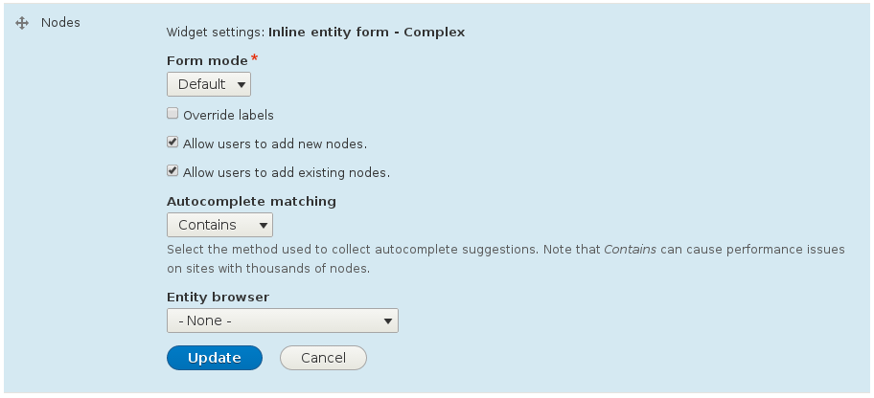Viewport: 874px width, 398px height.
Task: Open the Autocomplete matching Contains dropdown
Action: pos(219,225)
